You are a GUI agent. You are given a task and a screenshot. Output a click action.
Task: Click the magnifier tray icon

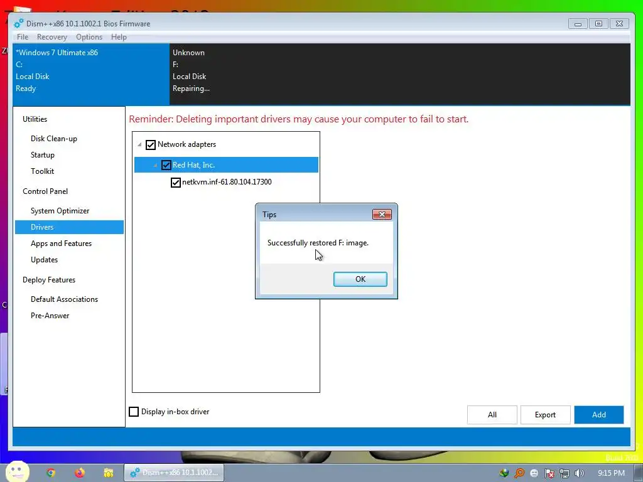(x=519, y=473)
